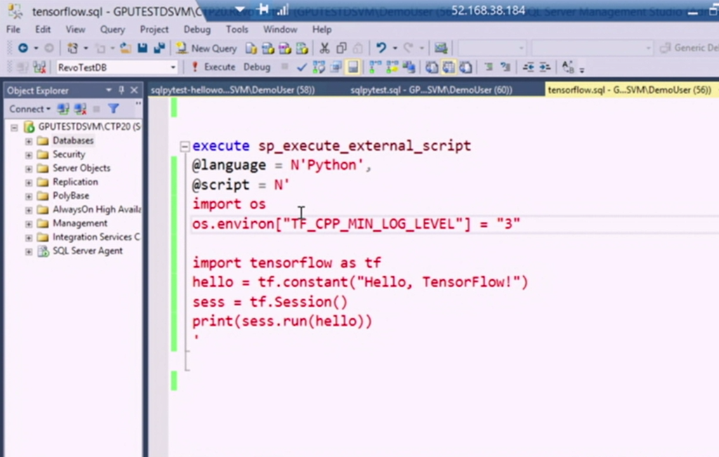The width and height of the screenshot is (719, 457).
Task: Expand the Security folder node
Action: [28, 154]
